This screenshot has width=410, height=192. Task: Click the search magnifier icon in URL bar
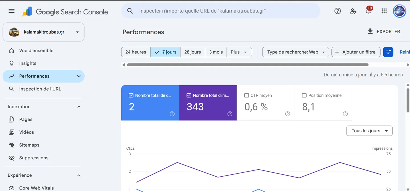click(130, 11)
